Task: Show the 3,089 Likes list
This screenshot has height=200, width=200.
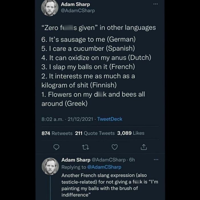Action: tap(131, 133)
